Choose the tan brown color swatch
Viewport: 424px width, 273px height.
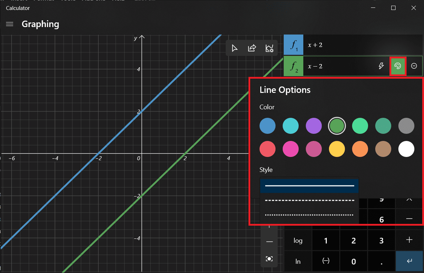(383, 149)
